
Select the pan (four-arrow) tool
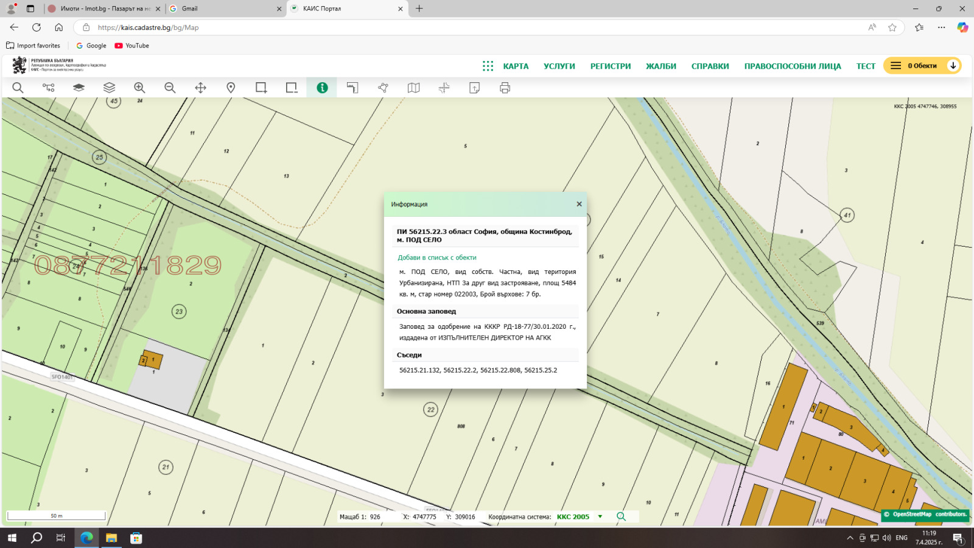click(200, 88)
